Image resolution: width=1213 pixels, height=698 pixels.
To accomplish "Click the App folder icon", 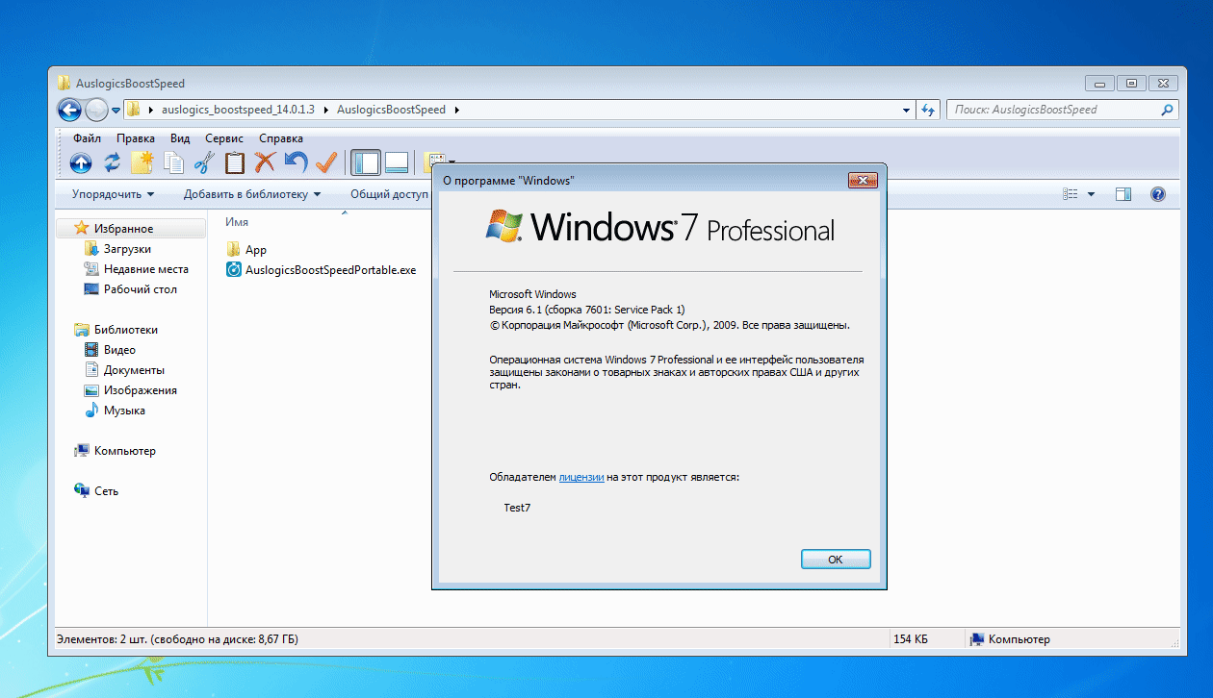I will coord(234,249).
